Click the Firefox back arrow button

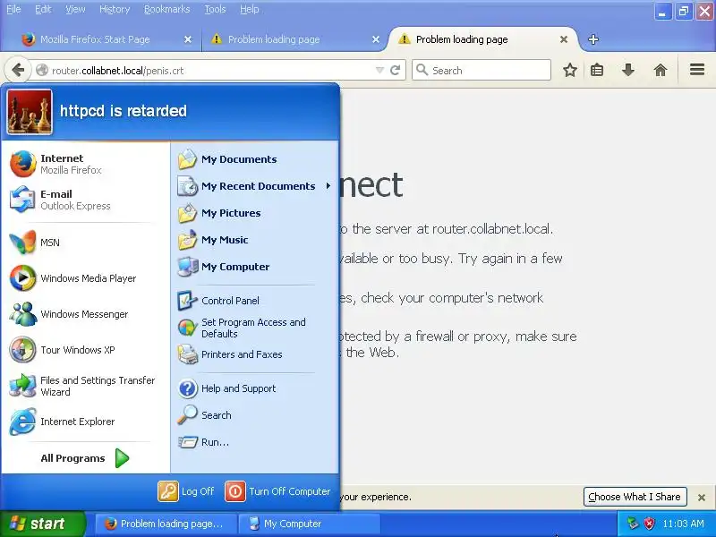coord(18,71)
